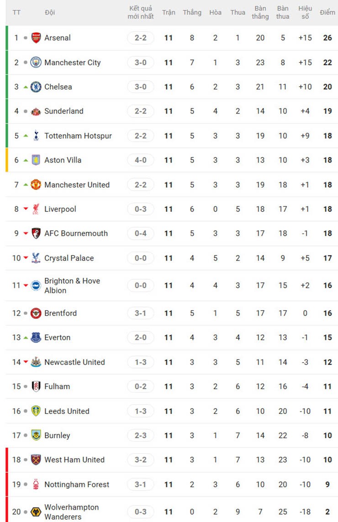The height and width of the screenshot is (522, 338).
Task: Click the Liverpool club crest icon
Action: (x=36, y=209)
